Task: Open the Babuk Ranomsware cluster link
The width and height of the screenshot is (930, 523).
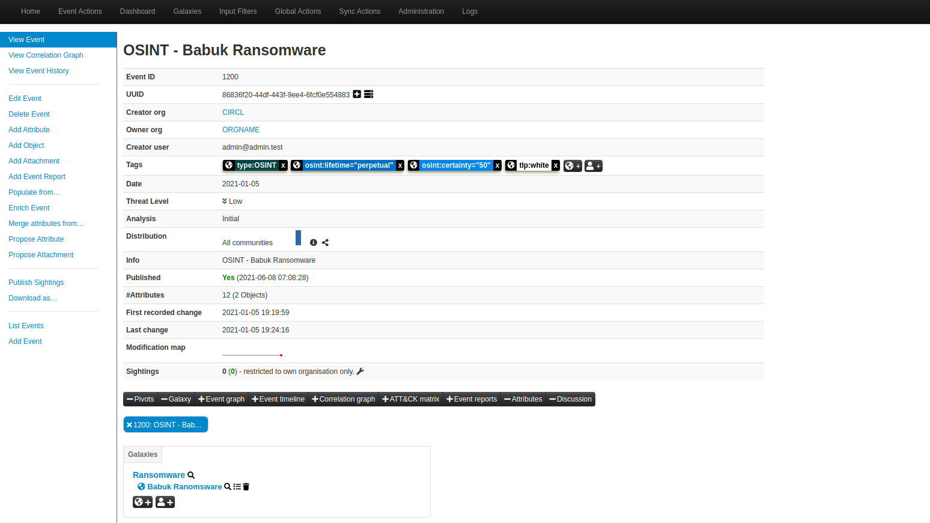Action: pyautogui.click(x=184, y=487)
